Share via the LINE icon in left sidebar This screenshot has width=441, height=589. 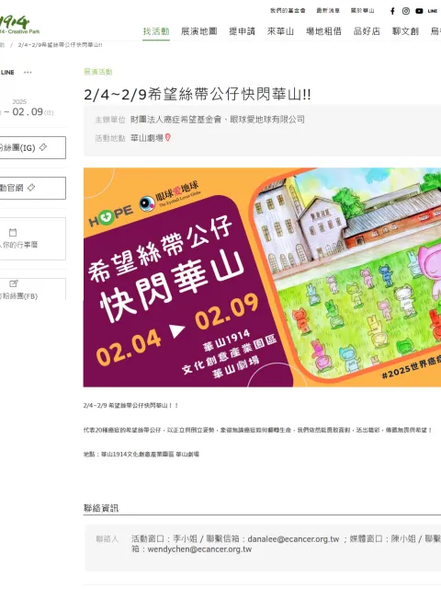tap(7, 72)
